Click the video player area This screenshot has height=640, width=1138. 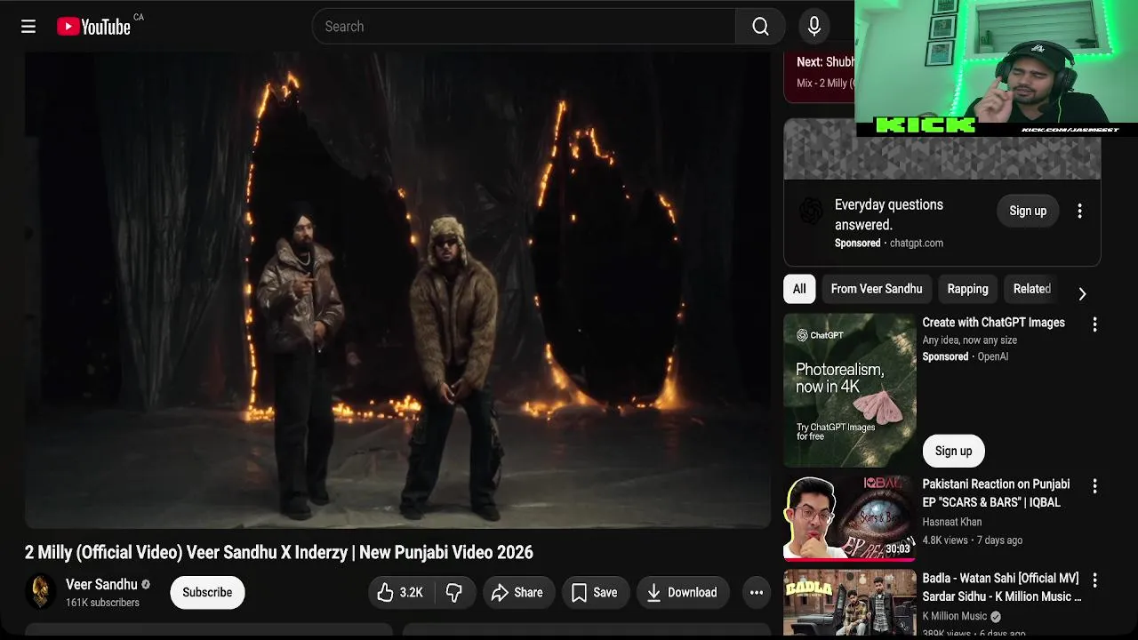(x=397, y=290)
